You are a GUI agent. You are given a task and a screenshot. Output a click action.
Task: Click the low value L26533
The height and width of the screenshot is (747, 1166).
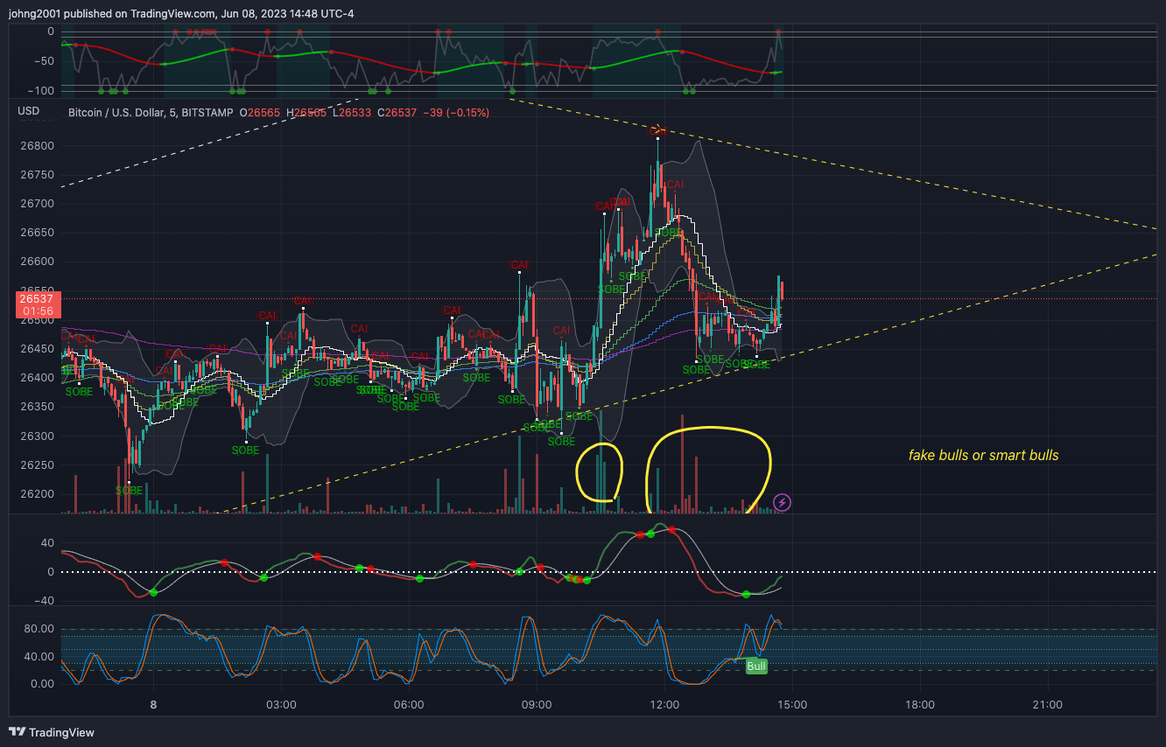tap(352, 112)
